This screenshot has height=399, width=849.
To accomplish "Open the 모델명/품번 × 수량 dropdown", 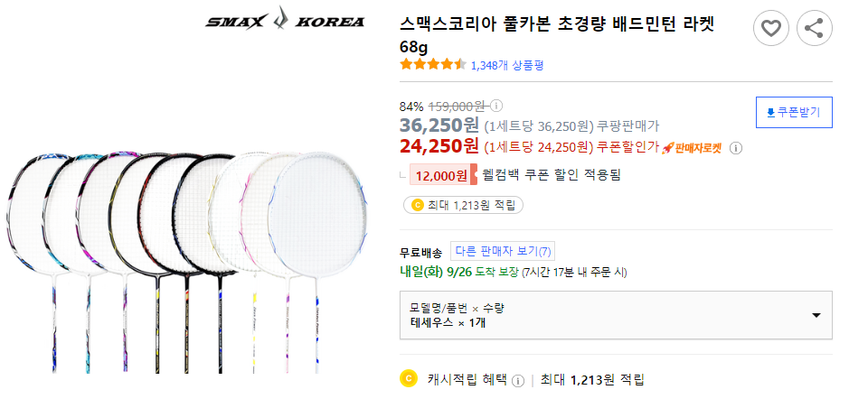I will pos(617,315).
